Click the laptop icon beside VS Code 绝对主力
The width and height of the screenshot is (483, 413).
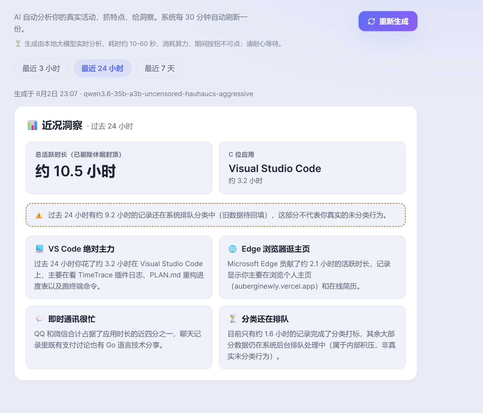(x=40, y=249)
